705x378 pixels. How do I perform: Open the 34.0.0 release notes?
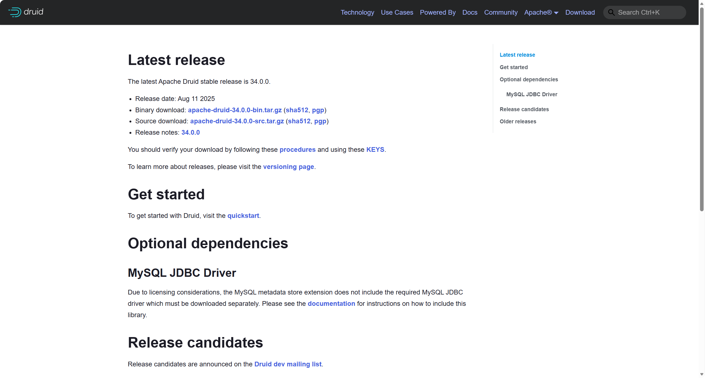pyautogui.click(x=190, y=132)
